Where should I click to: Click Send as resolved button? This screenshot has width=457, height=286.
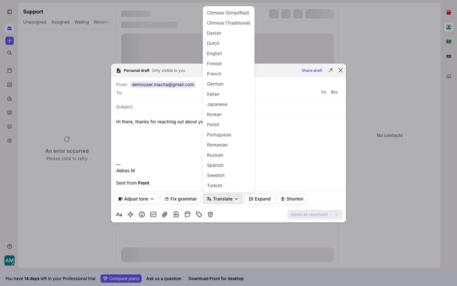tap(309, 214)
